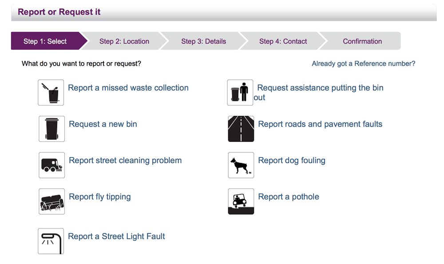
Task: Click the new wheelie bin icon
Action: click(x=52, y=129)
